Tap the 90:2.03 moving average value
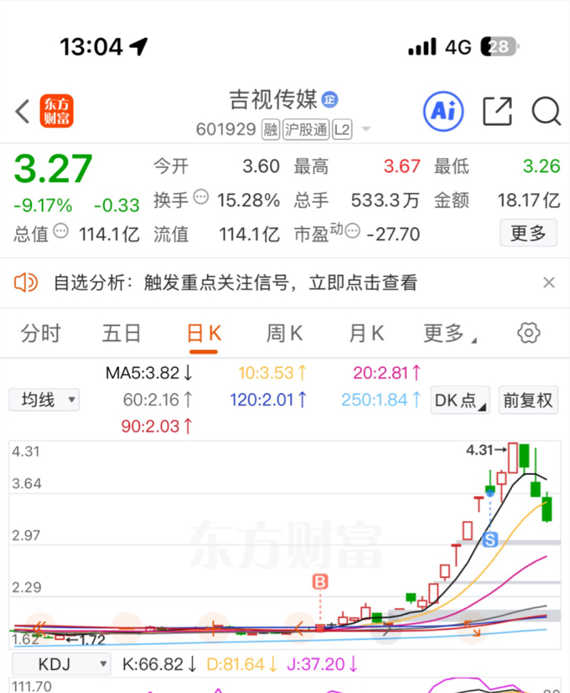The height and width of the screenshot is (693, 570). pos(157,426)
